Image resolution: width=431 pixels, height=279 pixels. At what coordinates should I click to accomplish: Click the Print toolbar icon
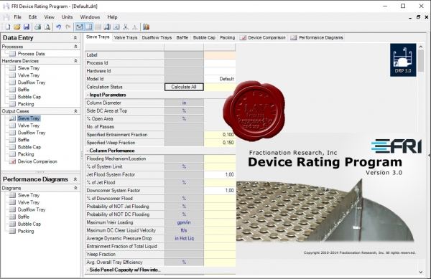pyautogui.click(x=38, y=27)
